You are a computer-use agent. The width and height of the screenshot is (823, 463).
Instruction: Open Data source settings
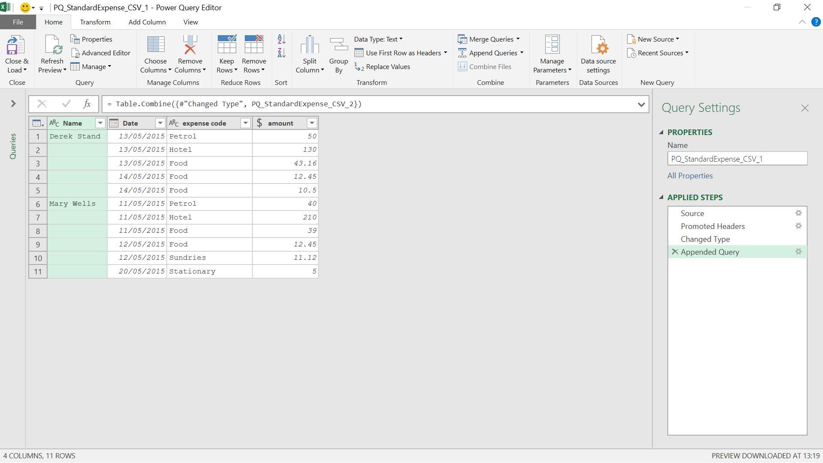pyautogui.click(x=598, y=54)
